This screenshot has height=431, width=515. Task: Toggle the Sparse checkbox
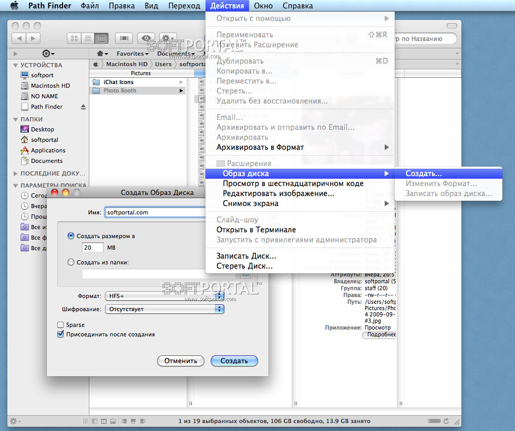point(60,325)
